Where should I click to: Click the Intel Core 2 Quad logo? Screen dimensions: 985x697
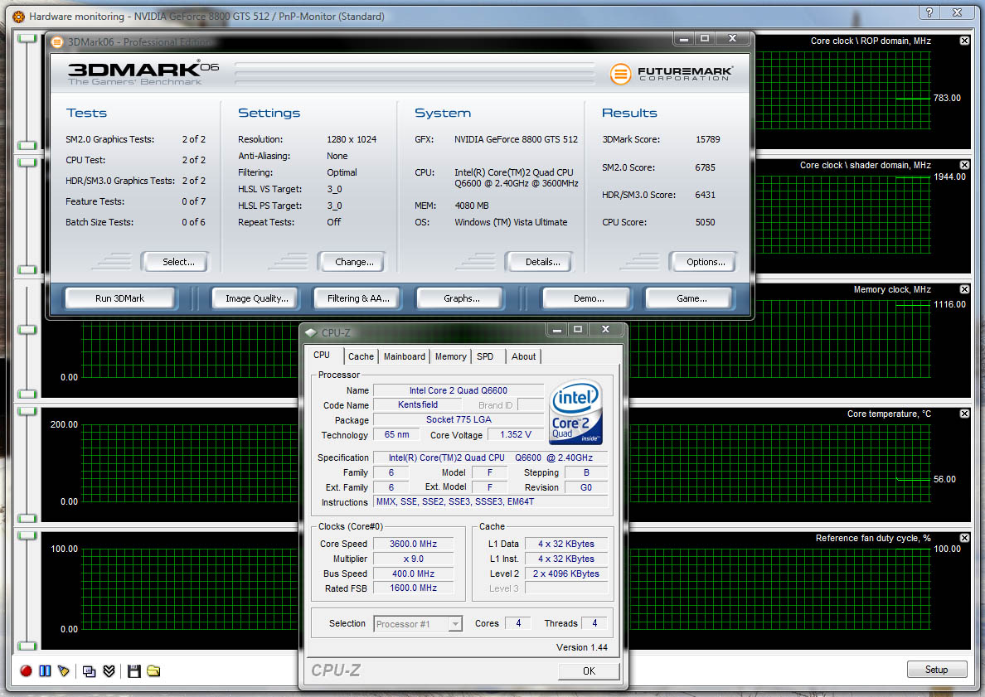click(576, 412)
